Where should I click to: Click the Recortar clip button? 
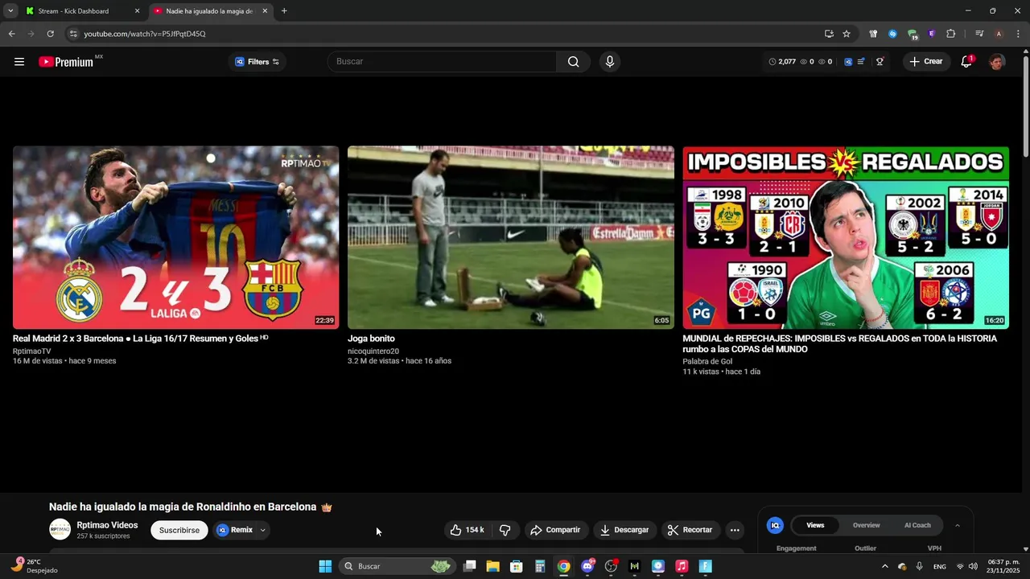tap(690, 530)
